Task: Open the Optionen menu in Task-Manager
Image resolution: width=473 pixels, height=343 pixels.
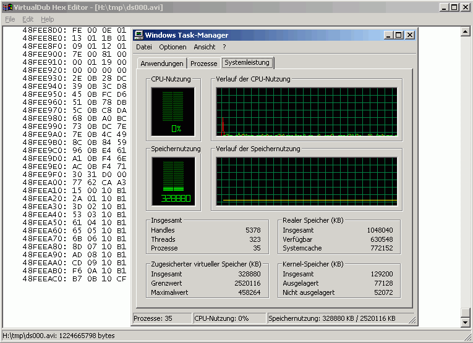Action: point(173,47)
